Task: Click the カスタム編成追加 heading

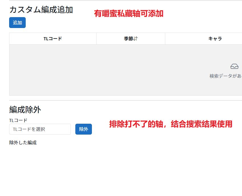Action: [41, 10]
